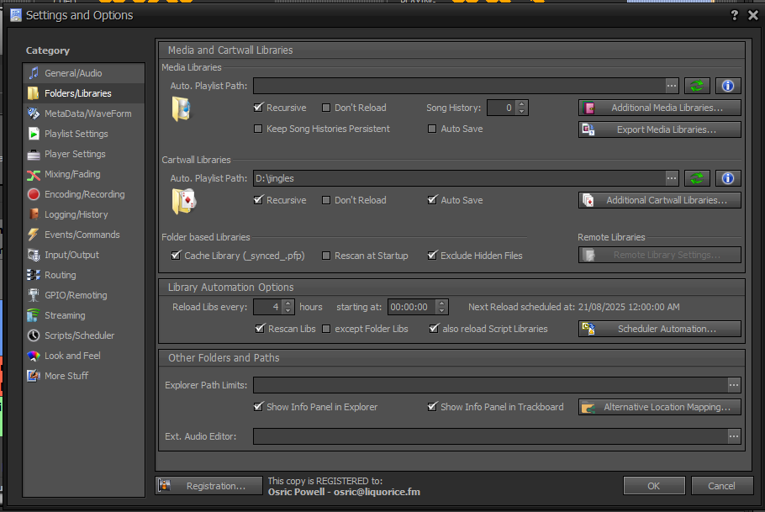Increase the Song History spinner value
This screenshot has width=765, height=512.
[x=522, y=104]
